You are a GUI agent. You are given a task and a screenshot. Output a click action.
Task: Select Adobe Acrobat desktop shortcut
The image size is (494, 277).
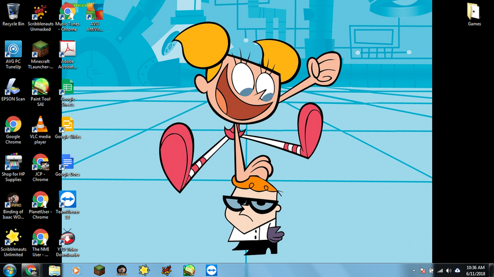(x=68, y=55)
